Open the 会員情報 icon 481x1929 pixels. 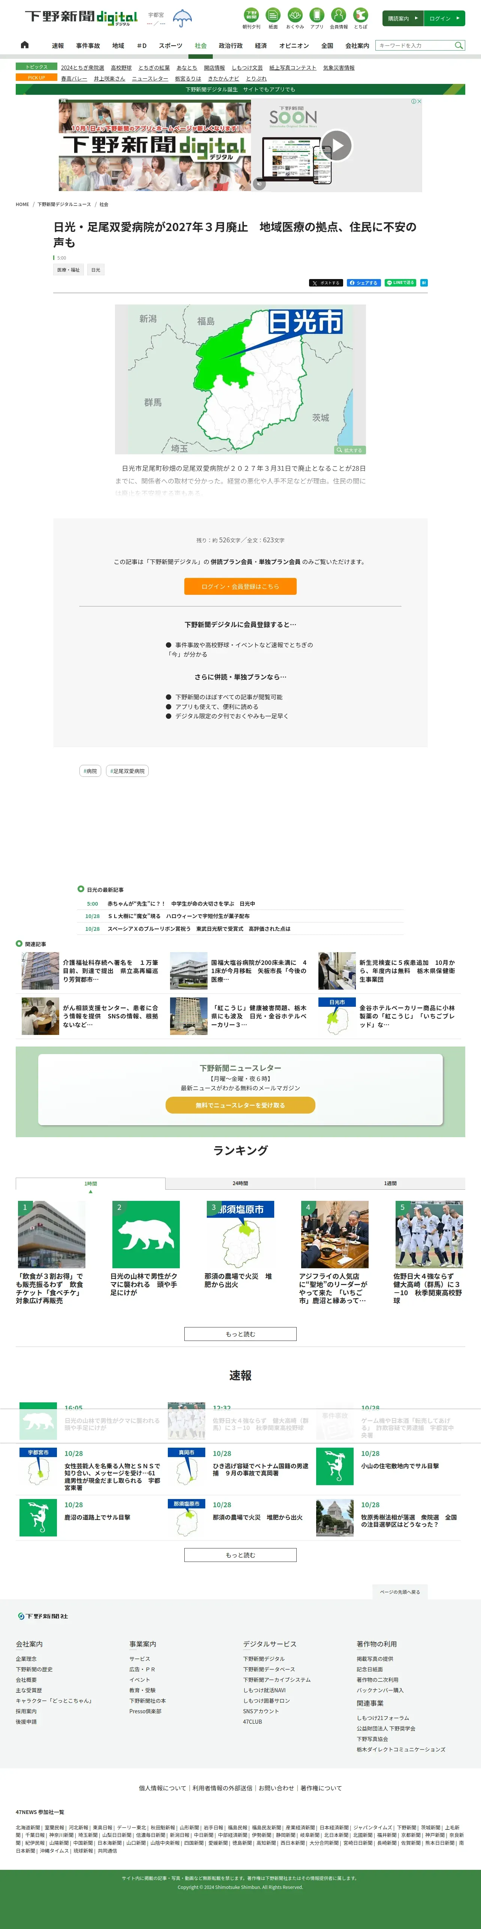pyautogui.click(x=339, y=18)
